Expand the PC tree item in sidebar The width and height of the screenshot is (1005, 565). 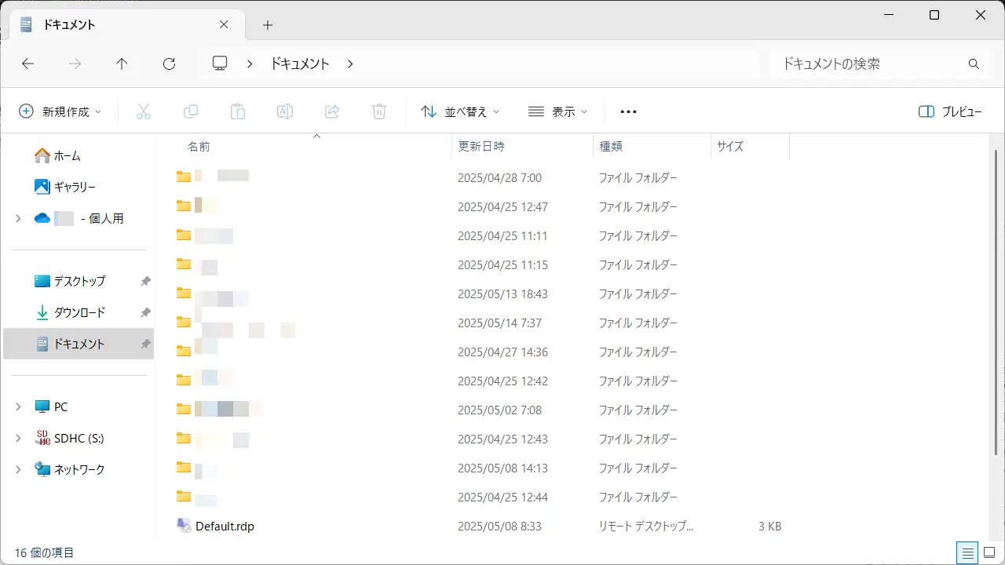coord(18,406)
